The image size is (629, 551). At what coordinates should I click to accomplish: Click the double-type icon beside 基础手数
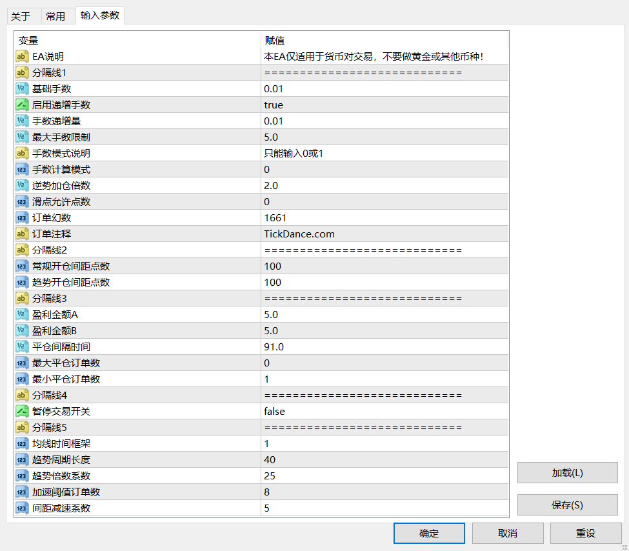pyautogui.click(x=21, y=89)
